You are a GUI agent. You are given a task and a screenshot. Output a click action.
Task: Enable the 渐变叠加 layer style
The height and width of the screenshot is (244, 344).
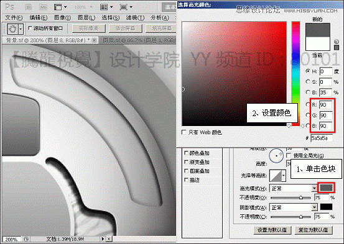tap(186, 162)
